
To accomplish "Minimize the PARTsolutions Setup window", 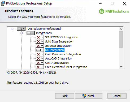I will (100, 3).
